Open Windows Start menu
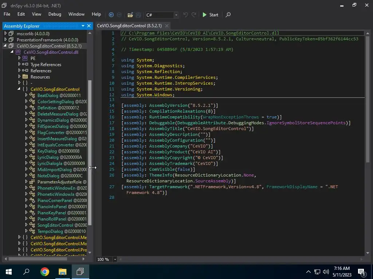373x279 pixels. click(9, 272)
